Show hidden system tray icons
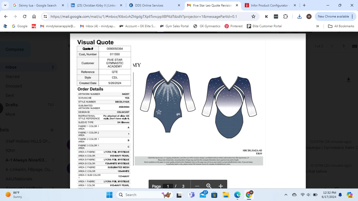 (x=286, y=195)
